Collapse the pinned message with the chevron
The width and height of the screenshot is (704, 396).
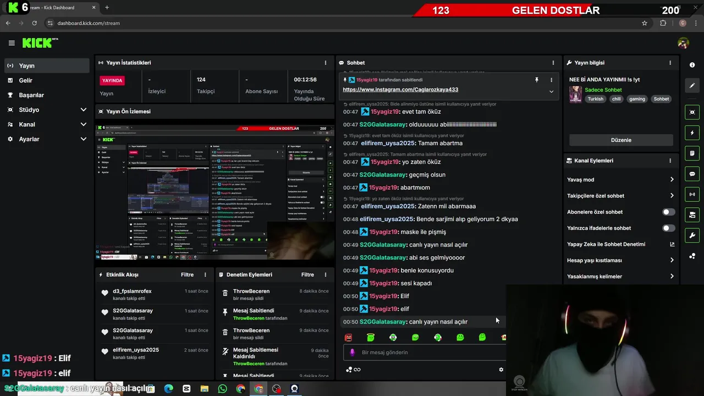(551, 91)
